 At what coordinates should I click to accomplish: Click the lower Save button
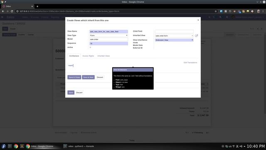[71, 92]
